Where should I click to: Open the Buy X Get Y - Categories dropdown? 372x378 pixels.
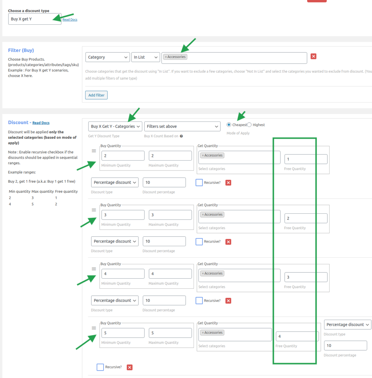(115, 127)
